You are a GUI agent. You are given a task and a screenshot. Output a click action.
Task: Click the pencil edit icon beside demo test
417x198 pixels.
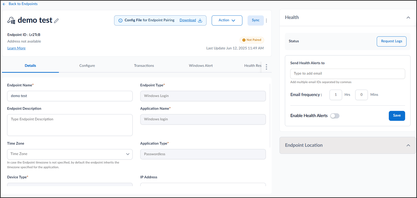pos(56,20)
